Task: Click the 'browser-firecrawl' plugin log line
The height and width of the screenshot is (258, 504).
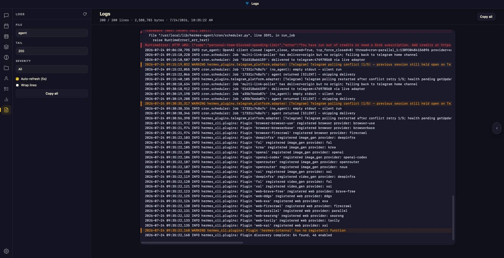Action: [x=256, y=133]
